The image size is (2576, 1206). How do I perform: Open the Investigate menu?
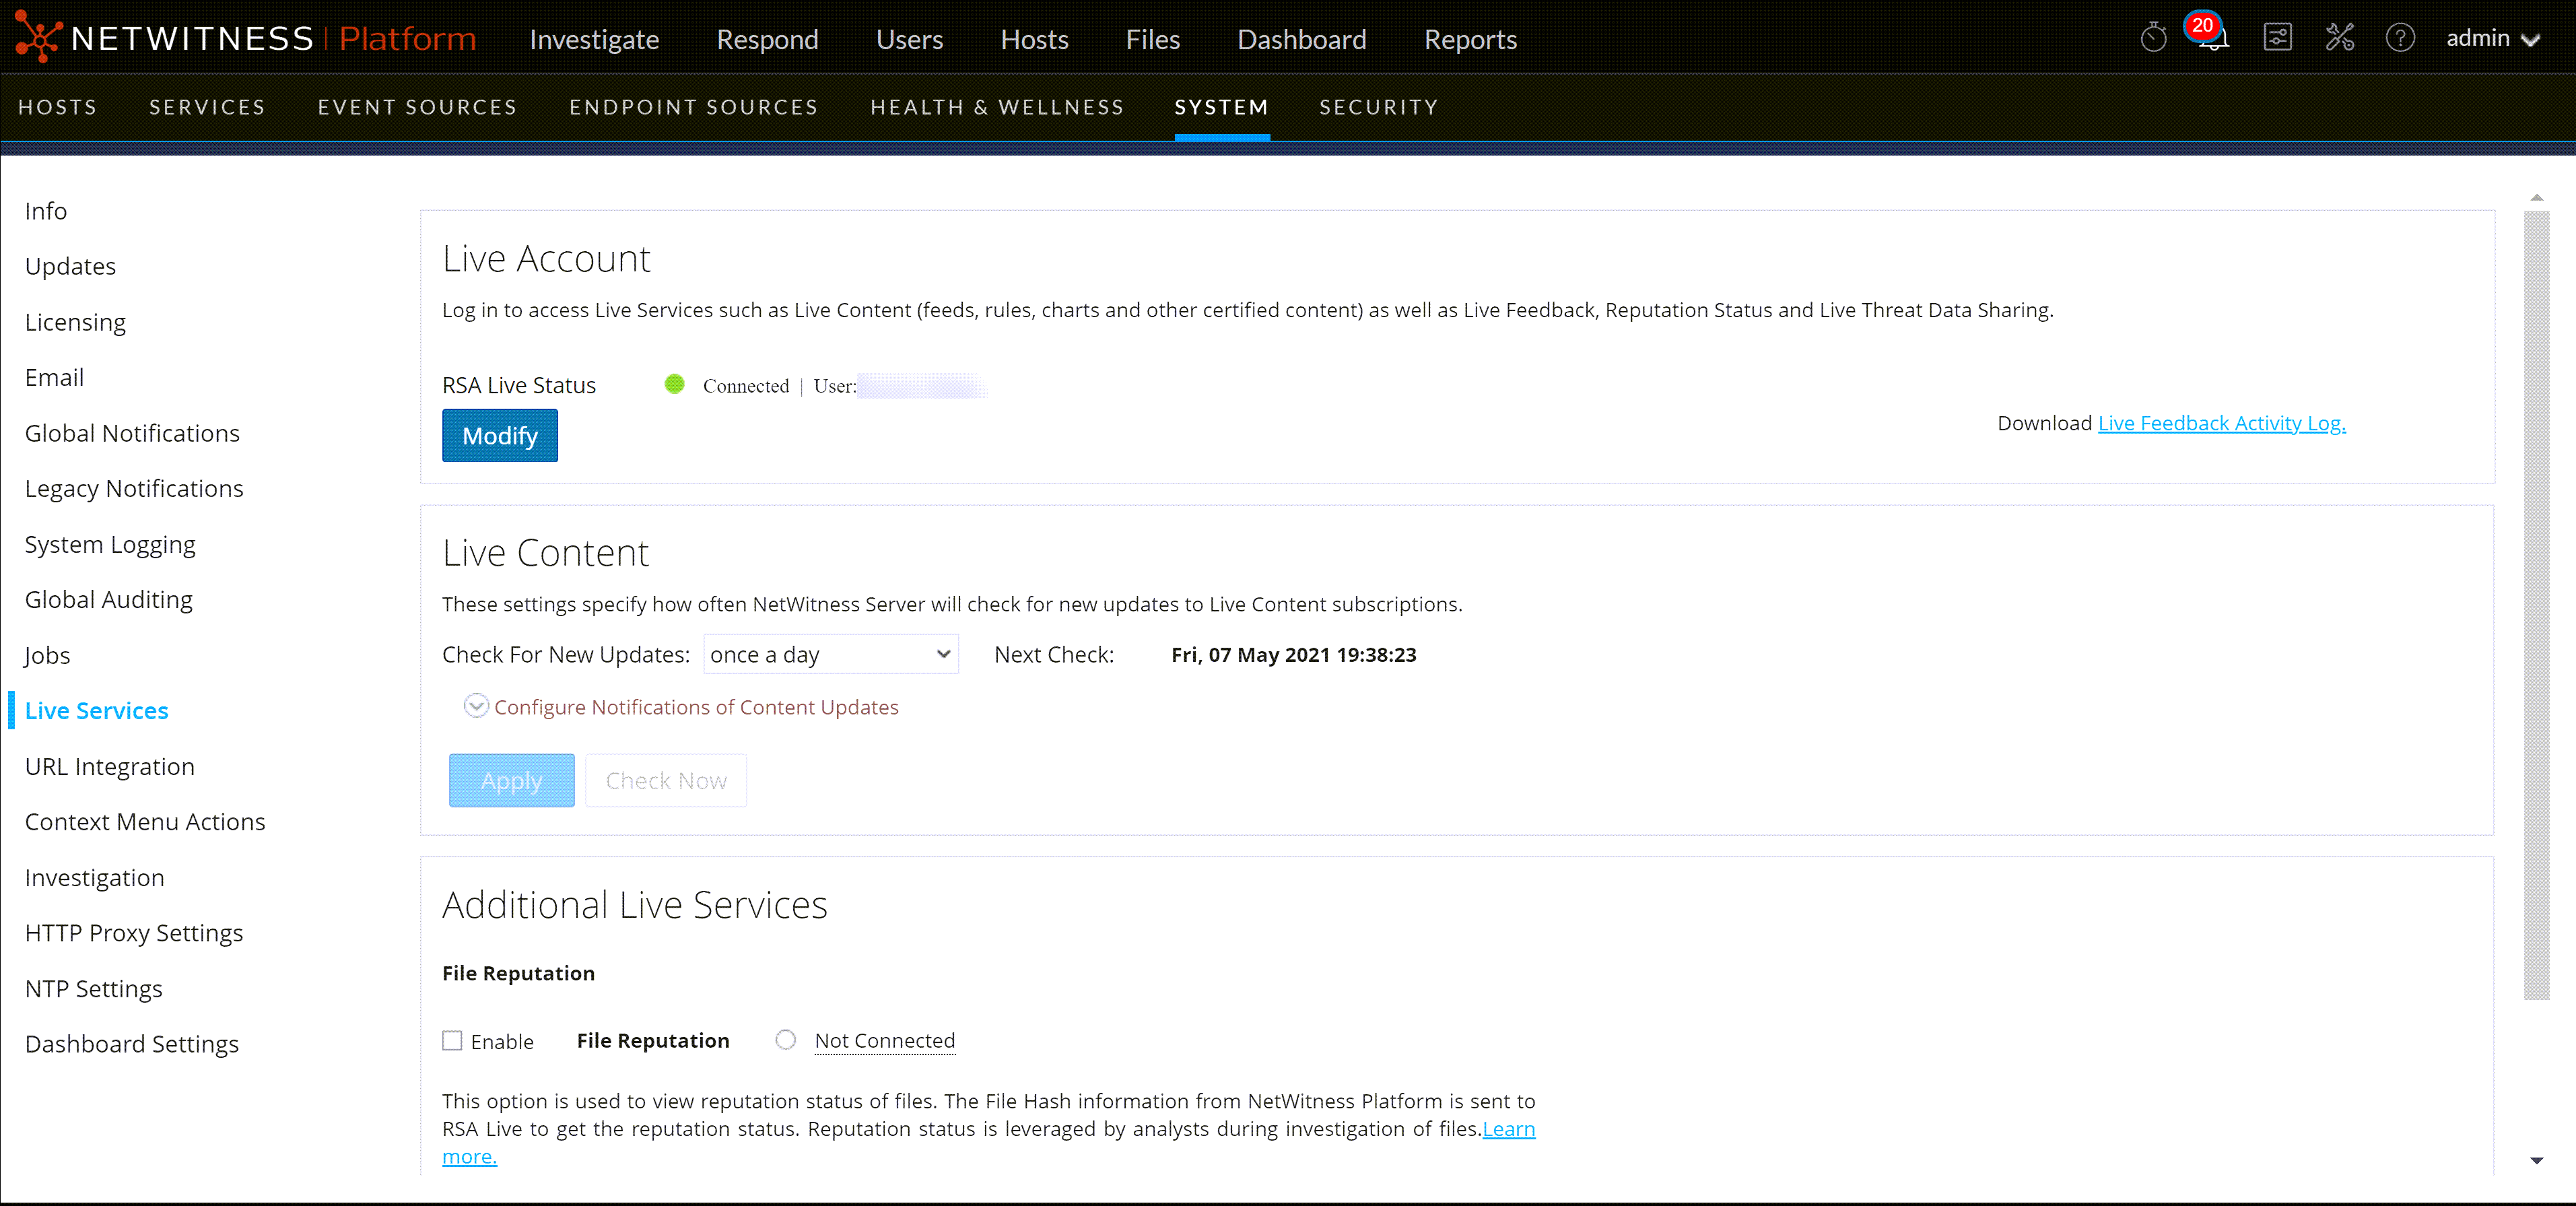click(594, 39)
